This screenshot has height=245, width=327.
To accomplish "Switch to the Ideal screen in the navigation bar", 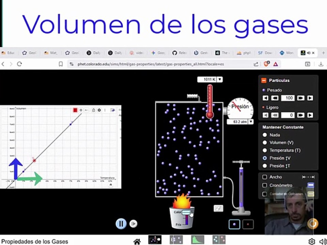I will click(x=155, y=240).
